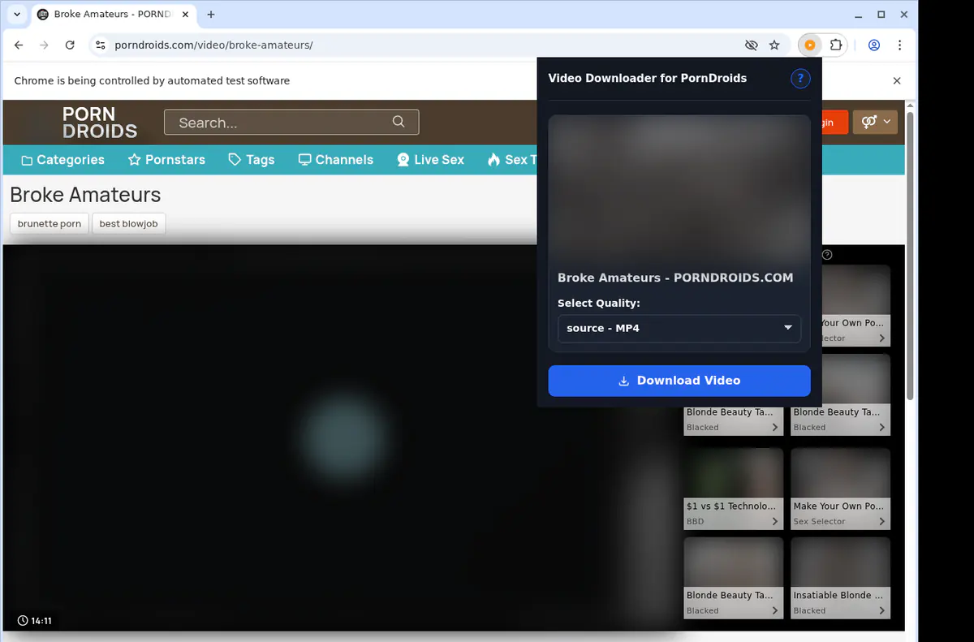
Task: Focus the address bar URL
Action: point(213,45)
